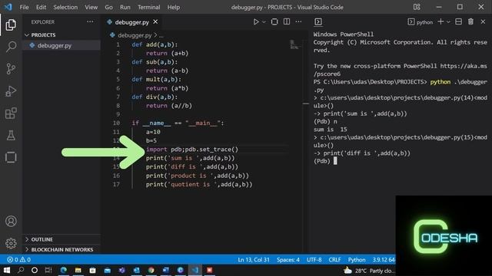Open Cortana circle on taskbar
Image resolution: width=492 pixels, height=276 pixels.
35,270
